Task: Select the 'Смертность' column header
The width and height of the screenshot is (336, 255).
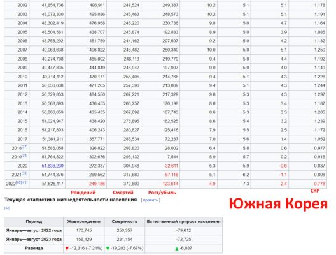Action: click(x=125, y=221)
